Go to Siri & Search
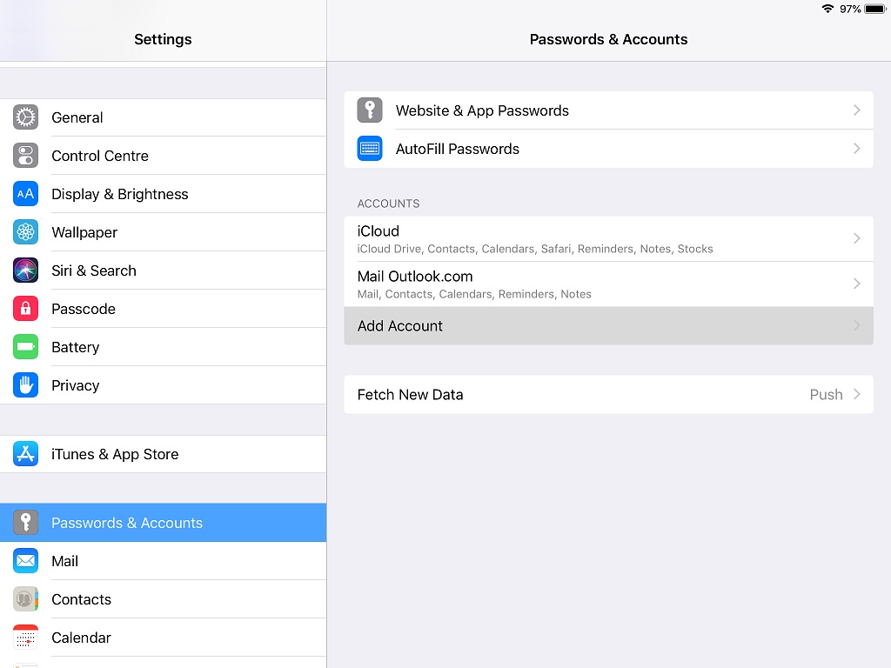Viewport: 891px width, 668px height. tap(163, 271)
